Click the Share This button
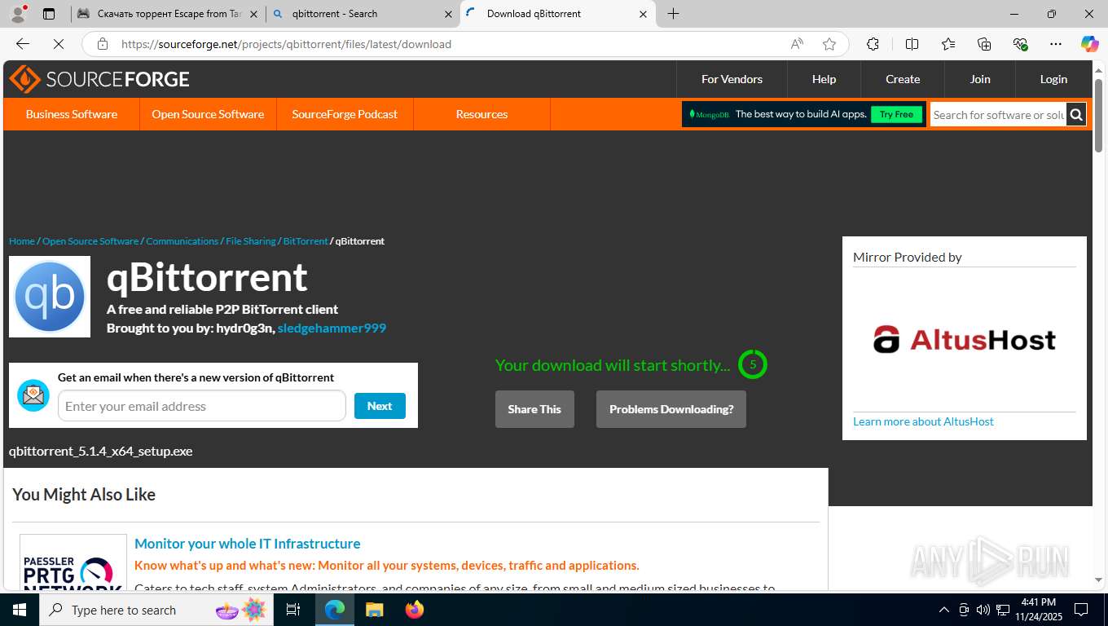The image size is (1108, 626). (x=534, y=409)
